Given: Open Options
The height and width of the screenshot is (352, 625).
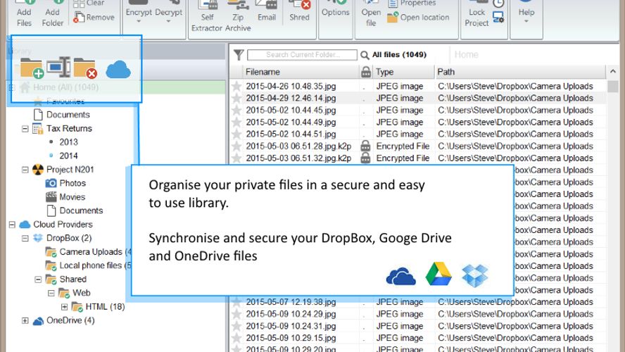Looking at the screenshot, I should pyautogui.click(x=335, y=8).
